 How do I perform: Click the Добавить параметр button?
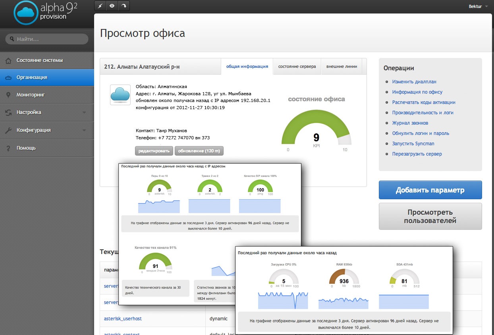click(x=430, y=190)
